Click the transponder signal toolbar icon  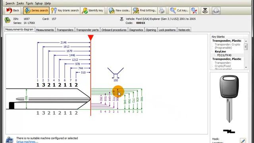(x=205, y=11)
